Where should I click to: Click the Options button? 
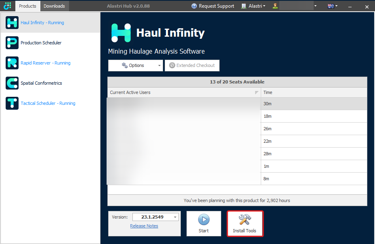point(136,65)
